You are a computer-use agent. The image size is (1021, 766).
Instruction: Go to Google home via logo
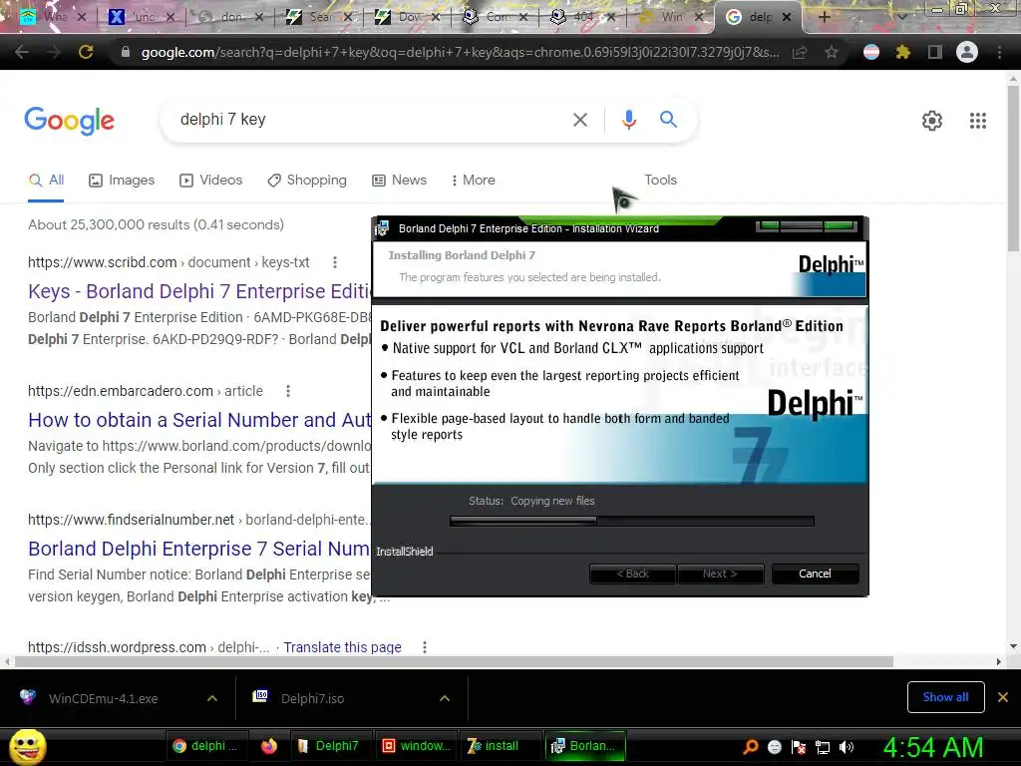(69, 120)
